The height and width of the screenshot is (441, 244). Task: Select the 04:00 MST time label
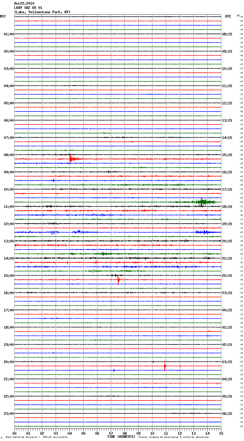pyautogui.click(x=9, y=86)
